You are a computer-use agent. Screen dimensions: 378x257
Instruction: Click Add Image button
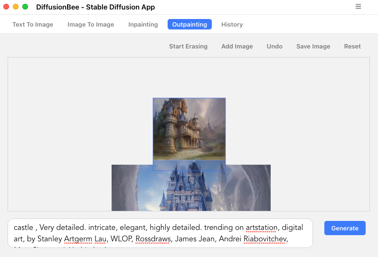(x=237, y=46)
